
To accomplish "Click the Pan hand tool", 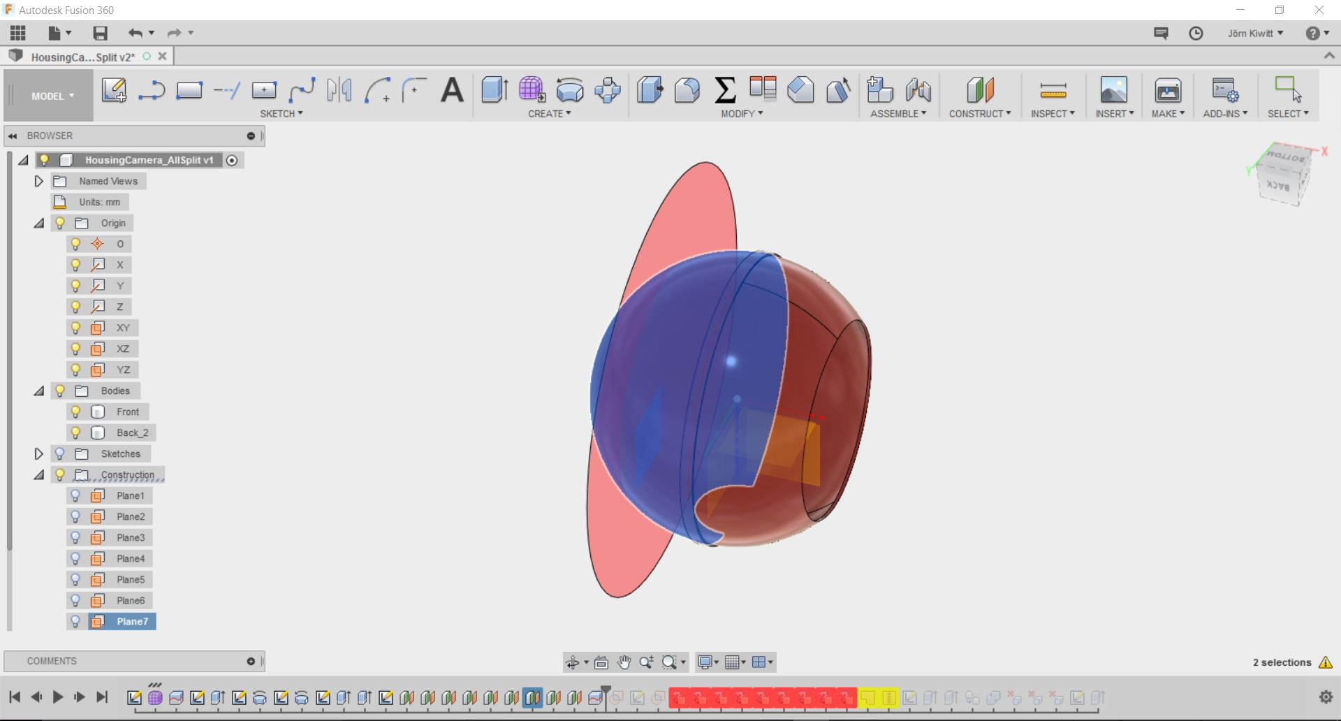I will tap(624, 662).
